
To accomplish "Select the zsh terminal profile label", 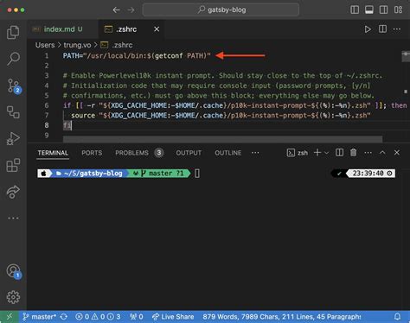I will tap(298, 153).
